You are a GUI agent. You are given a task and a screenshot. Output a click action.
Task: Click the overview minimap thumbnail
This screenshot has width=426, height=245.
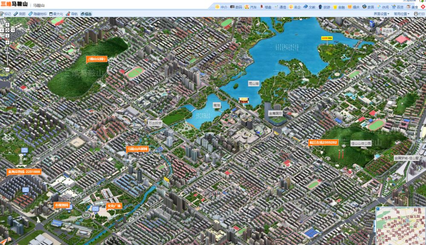401,226
